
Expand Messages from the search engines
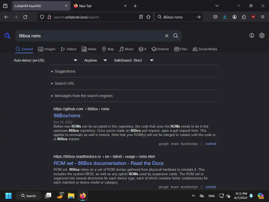coord(82,96)
